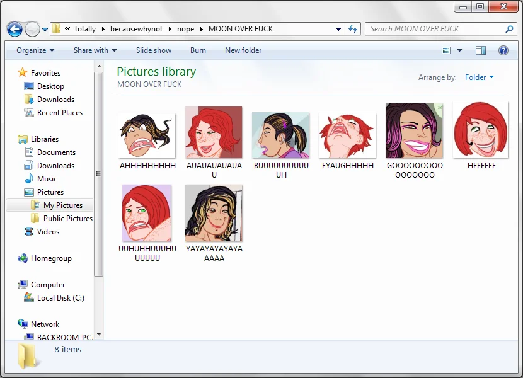Image resolution: width=523 pixels, height=378 pixels.
Task: Click the navigation pane scroll up arrow
Action: coord(99,66)
